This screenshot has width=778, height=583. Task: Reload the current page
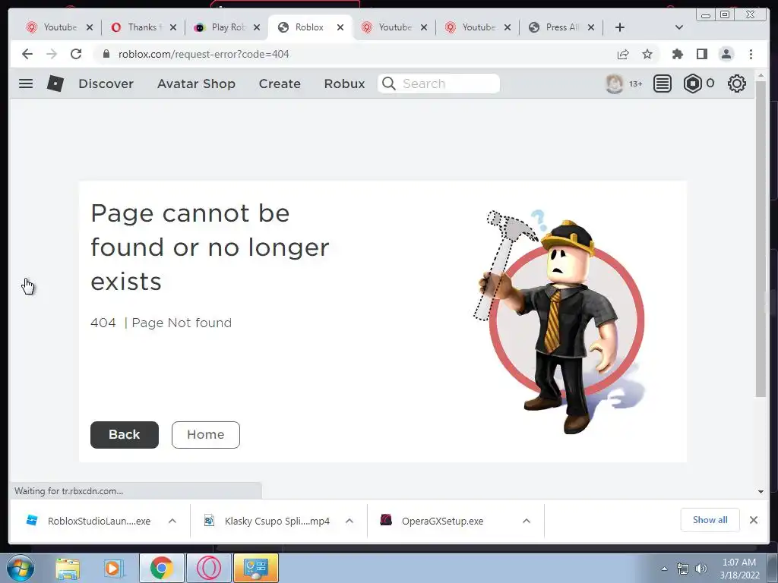click(76, 54)
